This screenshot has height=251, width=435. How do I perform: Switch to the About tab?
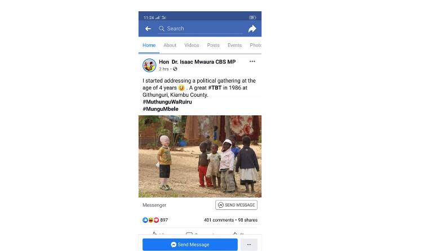point(170,45)
